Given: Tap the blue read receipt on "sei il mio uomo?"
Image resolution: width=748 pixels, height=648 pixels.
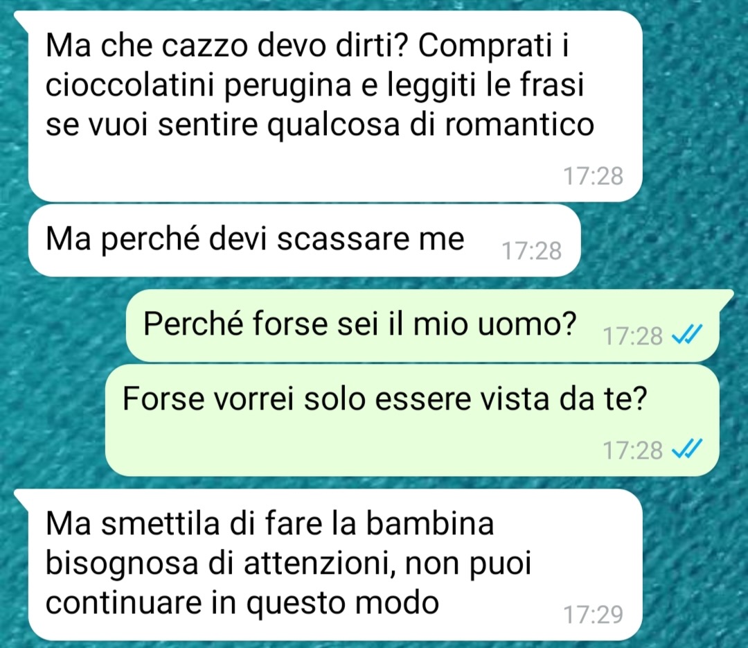Looking at the screenshot, I should tap(686, 334).
